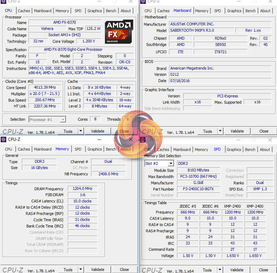Click the Southbridge SB950 field
The image size is (277, 273).
click(x=220, y=45)
